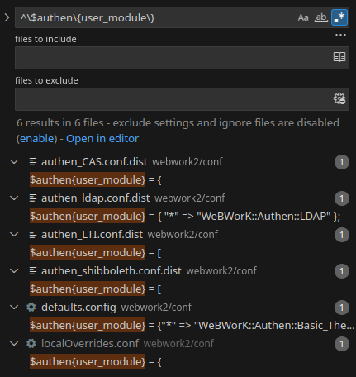The image size is (356, 377).
Task: Open defaults.config file entry
Action: 78,308
